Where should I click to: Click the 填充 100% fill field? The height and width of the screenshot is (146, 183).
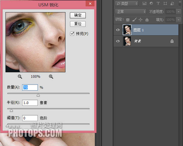(171, 20)
